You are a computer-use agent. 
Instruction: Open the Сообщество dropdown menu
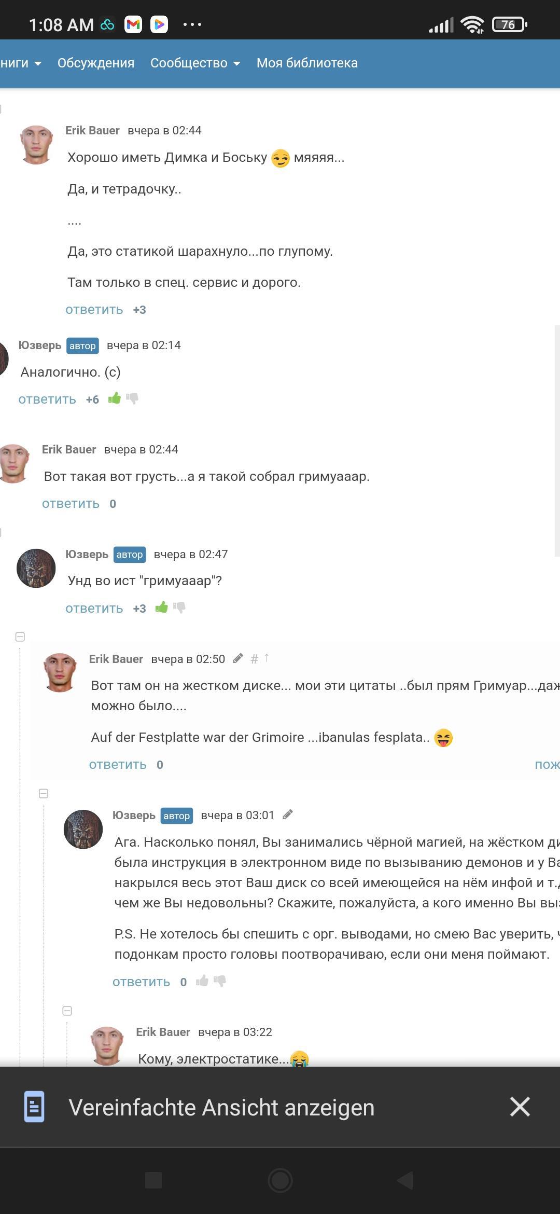195,63
